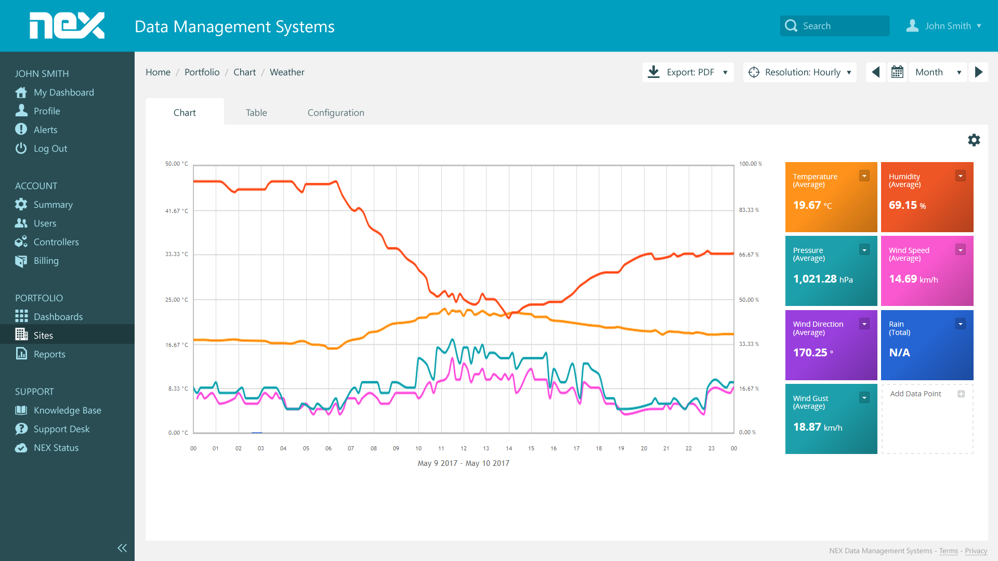Click the Knowledge Base support icon
This screenshot has height=561, width=998.
click(21, 410)
